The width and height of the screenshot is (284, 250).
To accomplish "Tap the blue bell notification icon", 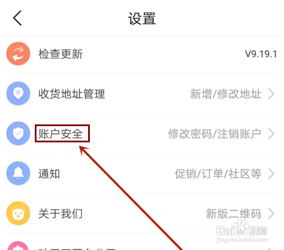I will click(x=18, y=173).
